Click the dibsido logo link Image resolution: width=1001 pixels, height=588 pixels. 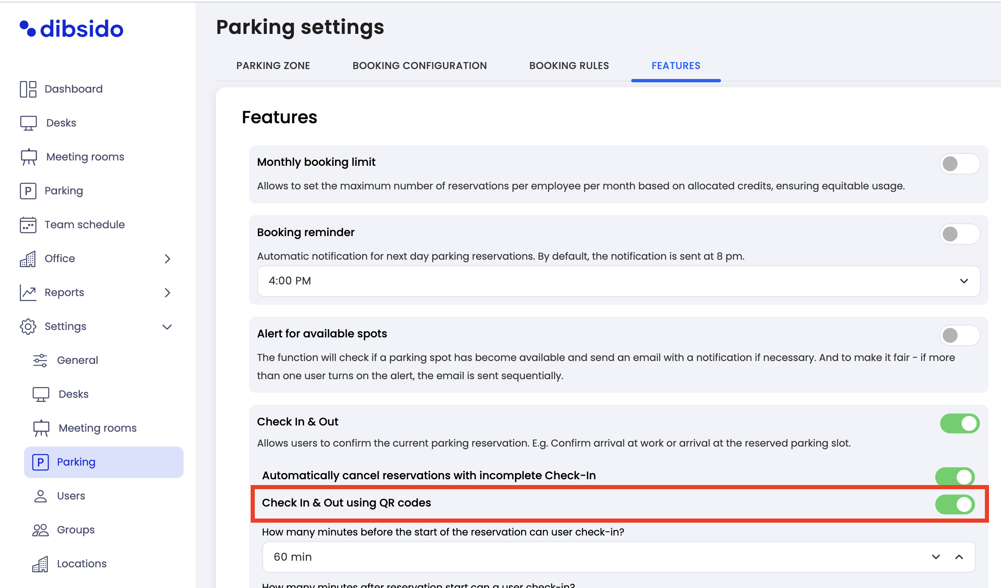72,29
